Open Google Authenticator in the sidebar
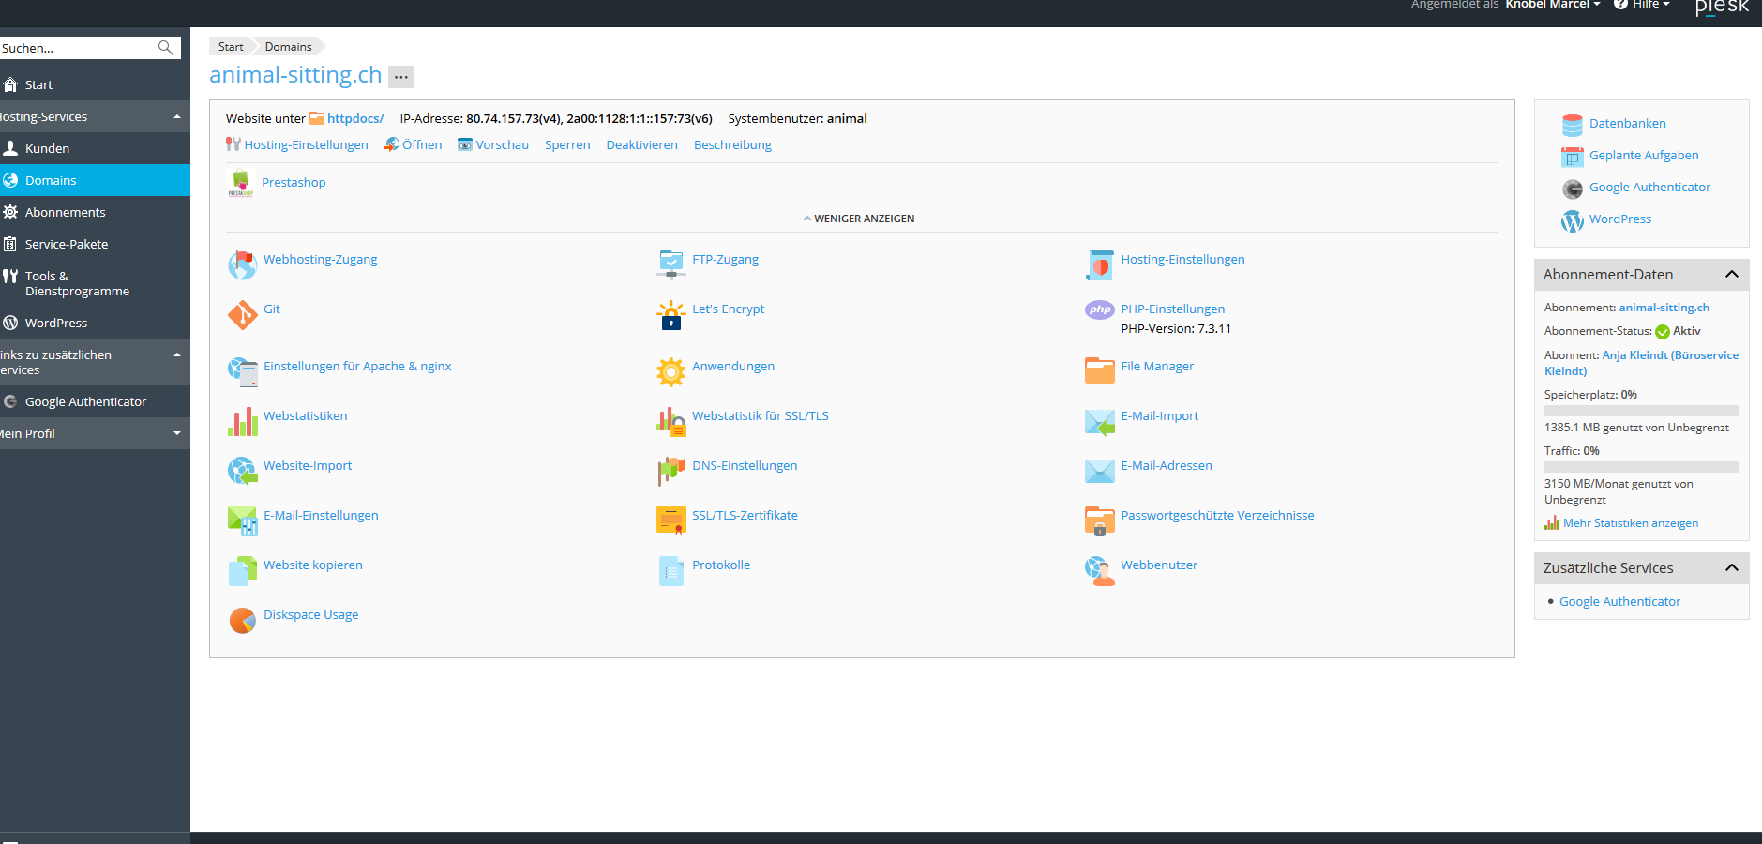Screen dimensions: 1762x844 pos(95,402)
